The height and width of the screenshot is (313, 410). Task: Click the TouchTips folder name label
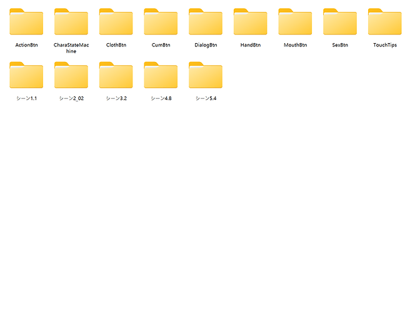pyautogui.click(x=385, y=45)
